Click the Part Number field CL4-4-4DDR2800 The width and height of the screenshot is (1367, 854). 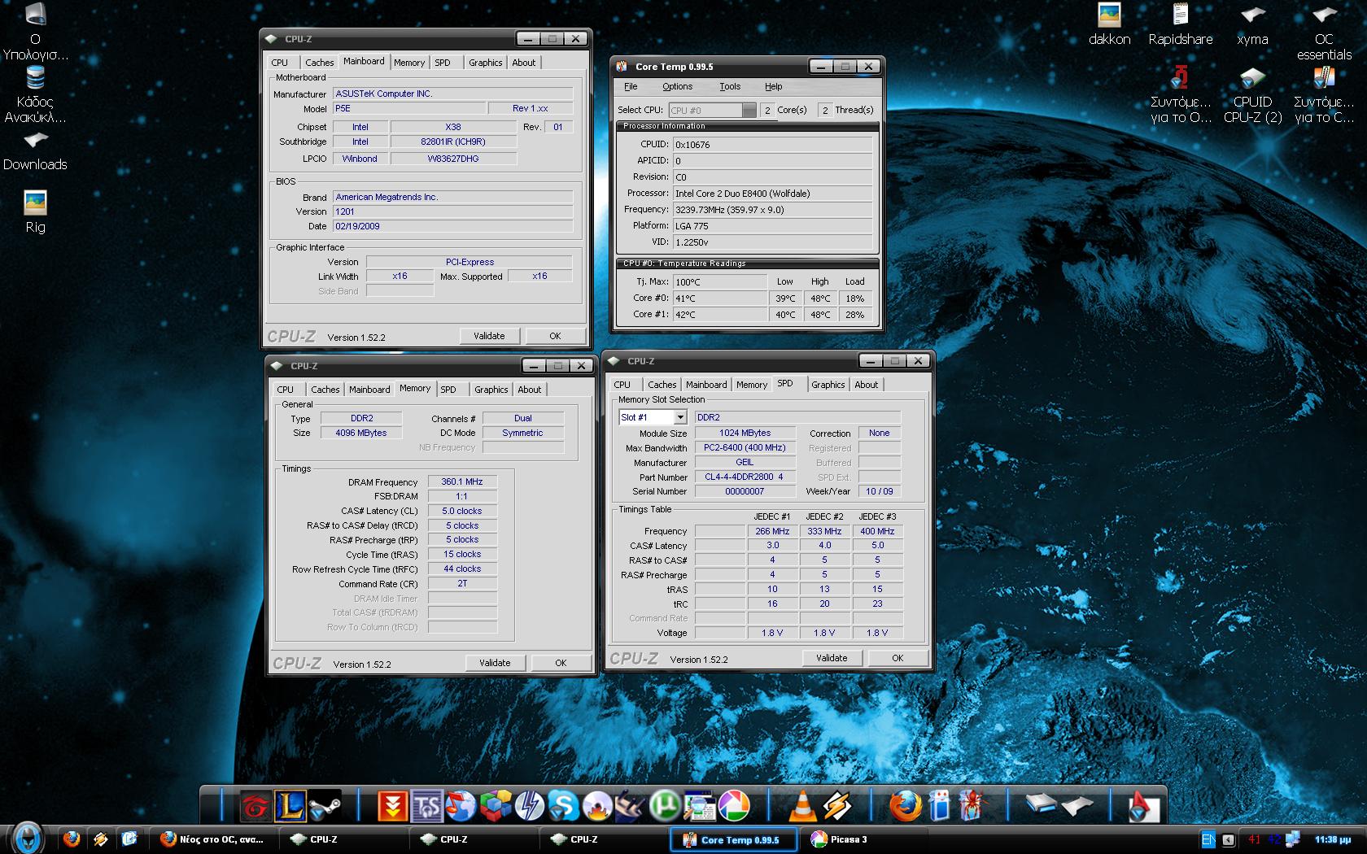tap(745, 477)
